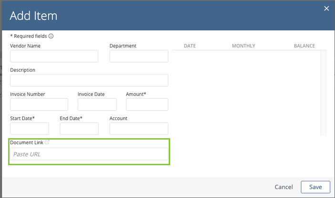Screen dimensions: 335x198
Task: Close the Add Item dialog with the X
Action: pos(326,8)
